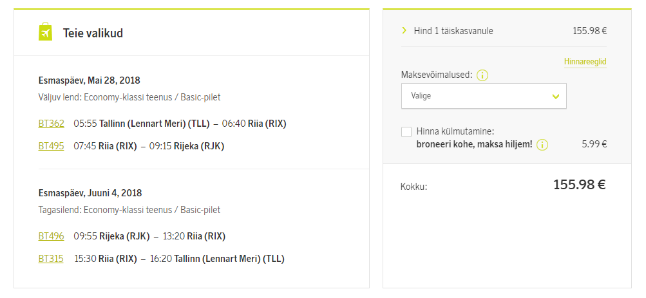Screen dimensions: 646x298
Task: Open the Hinnareeglid fare rules link
Action: (585, 62)
